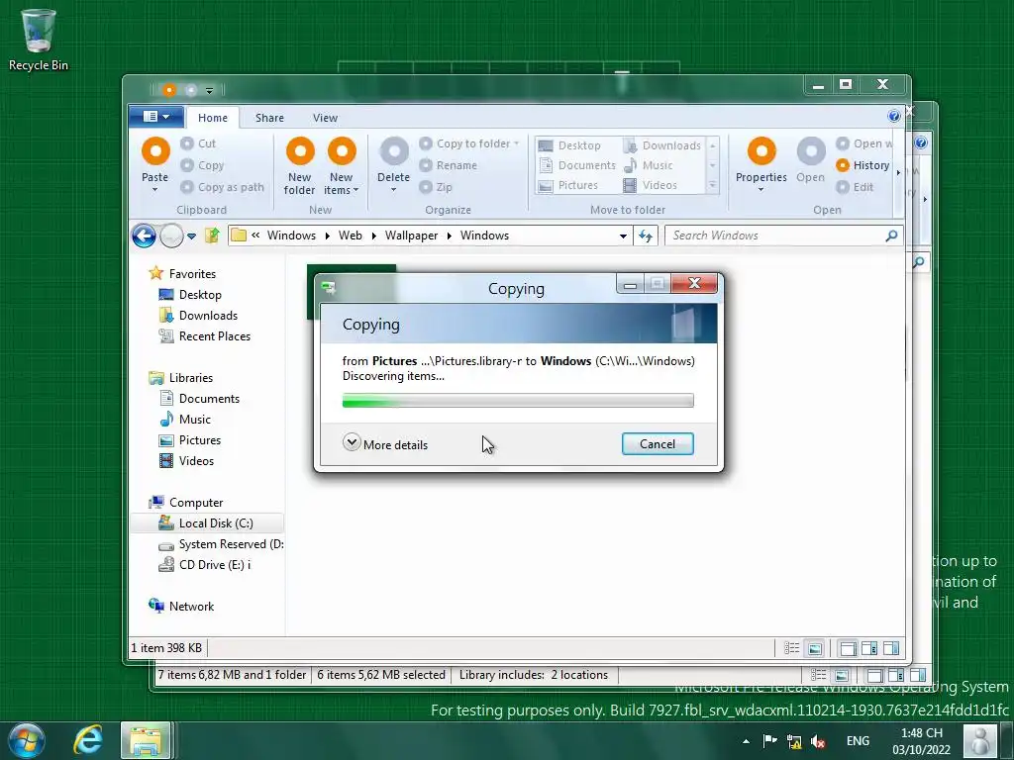
Task: Open recent locations dropdown arrow
Action: tap(191, 237)
